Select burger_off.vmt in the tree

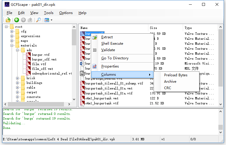click(44, 59)
